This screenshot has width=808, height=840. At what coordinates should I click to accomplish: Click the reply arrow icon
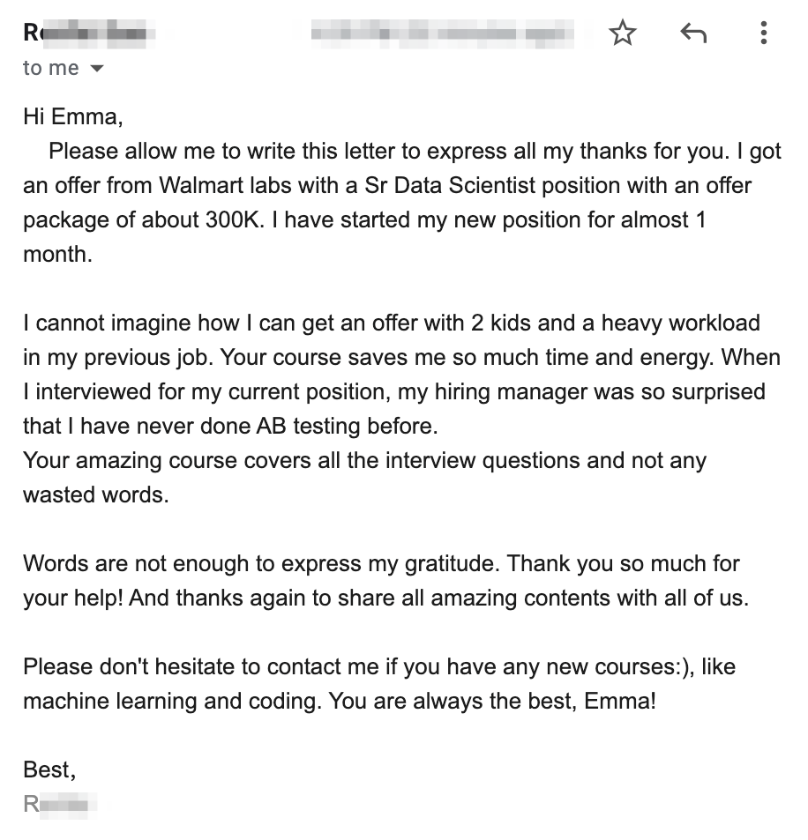(693, 33)
